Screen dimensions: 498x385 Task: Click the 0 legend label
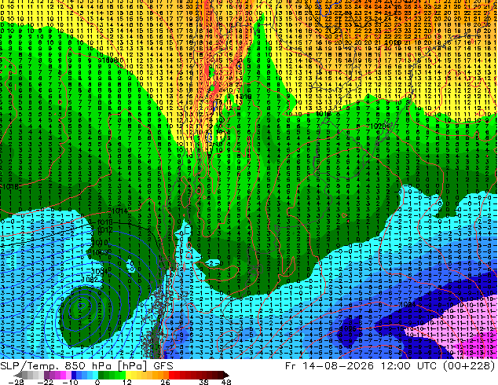click(97, 382)
